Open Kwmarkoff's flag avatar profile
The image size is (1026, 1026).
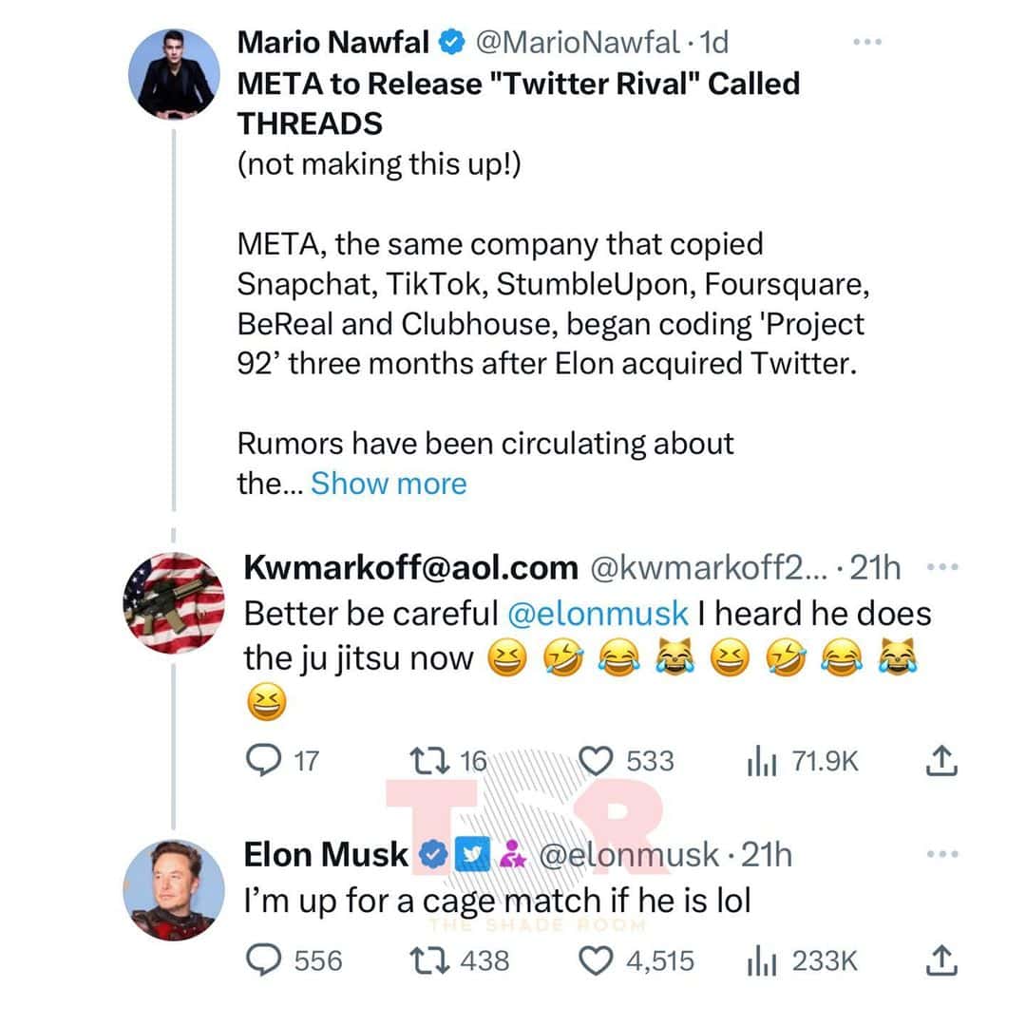(x=174, y=603)
